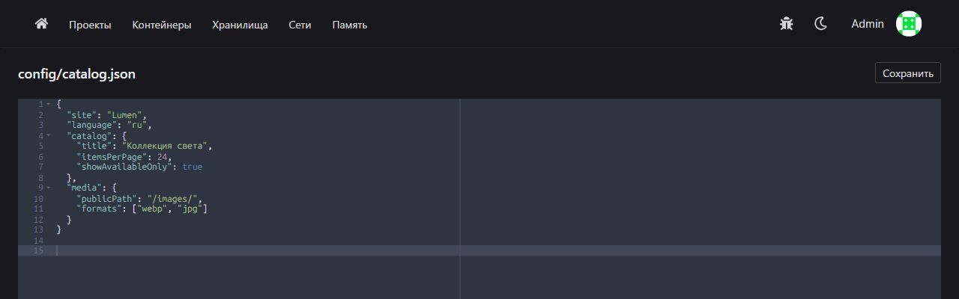Collapse the "catalog" block fold arrow on line 4
This screenshot has height=299, width=959.
click(x=49, y=135)
